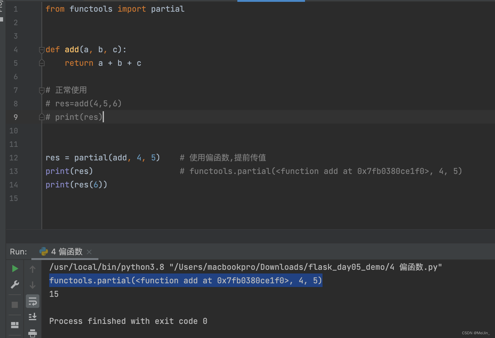This screenshot has height=338, width=495.
Task: Expand the folded region marker beside line 5
Action: [42, 63]
